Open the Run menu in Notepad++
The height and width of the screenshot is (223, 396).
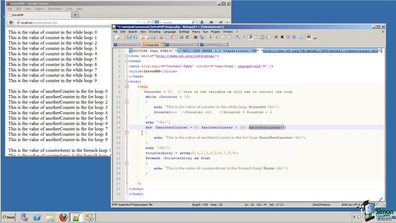click(205, 32)
